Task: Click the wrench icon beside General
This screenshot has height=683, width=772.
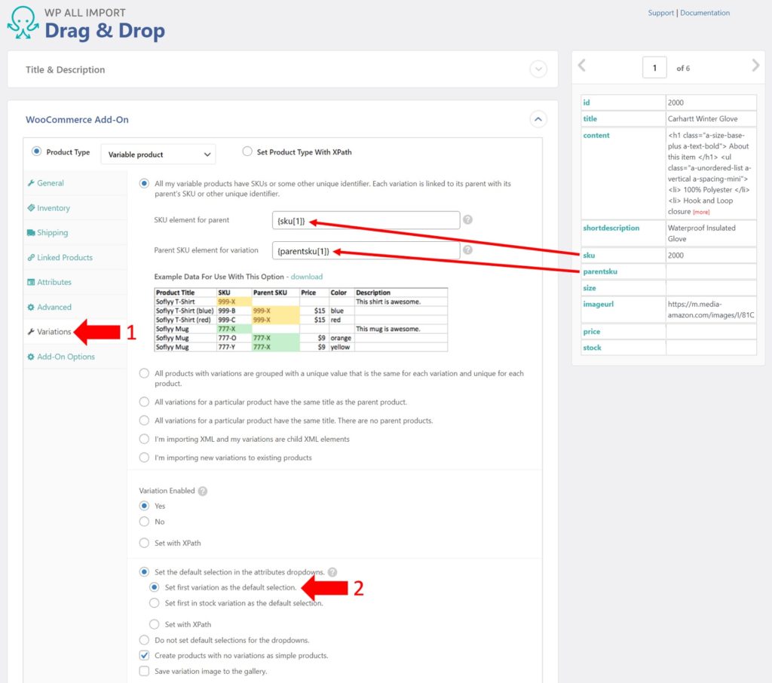Action: click(x=31, y=182)
